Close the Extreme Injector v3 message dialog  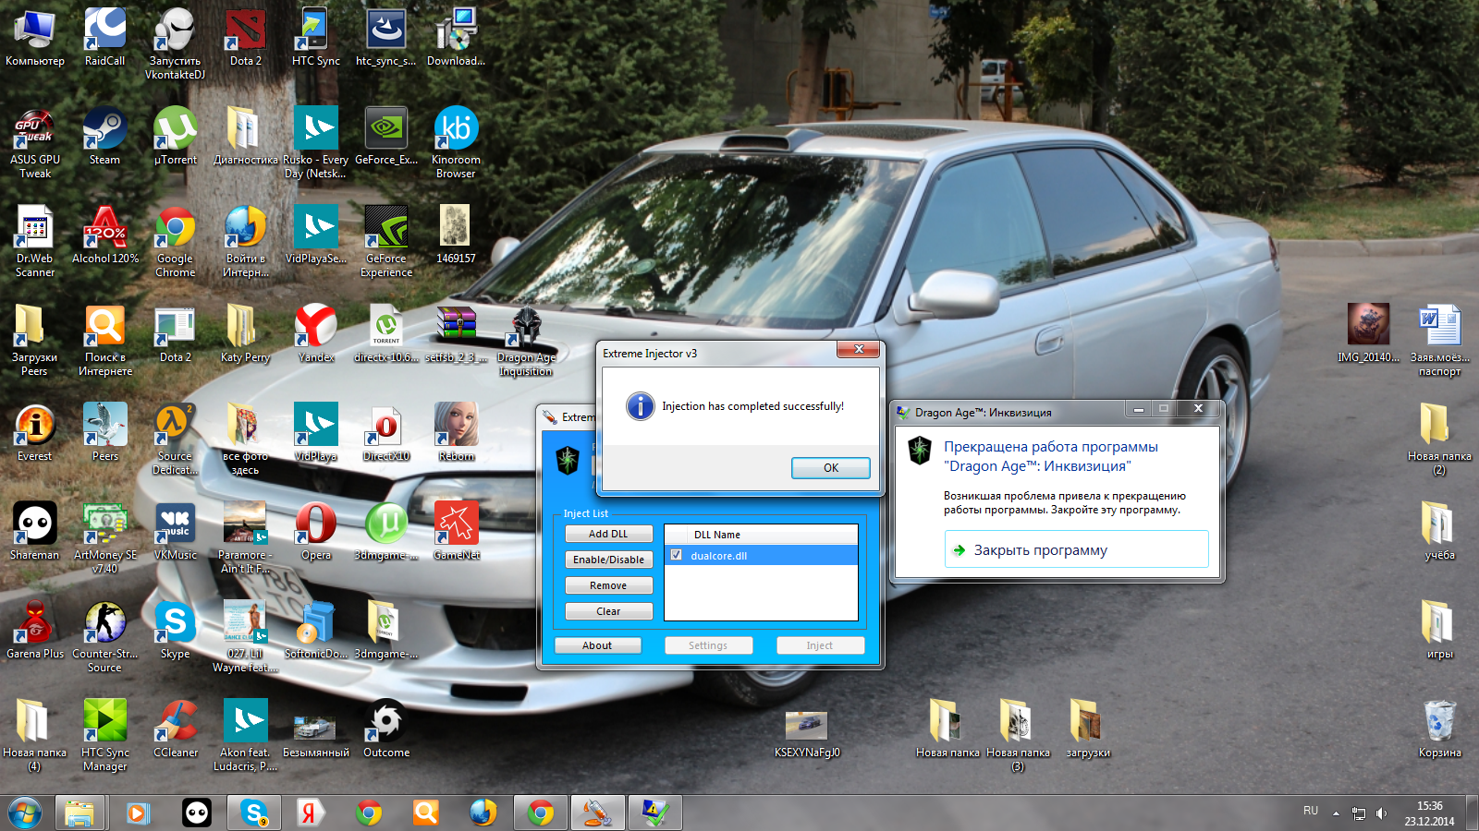click(859, 349)
